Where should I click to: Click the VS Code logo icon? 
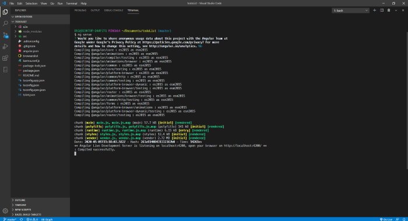(3, 3)
